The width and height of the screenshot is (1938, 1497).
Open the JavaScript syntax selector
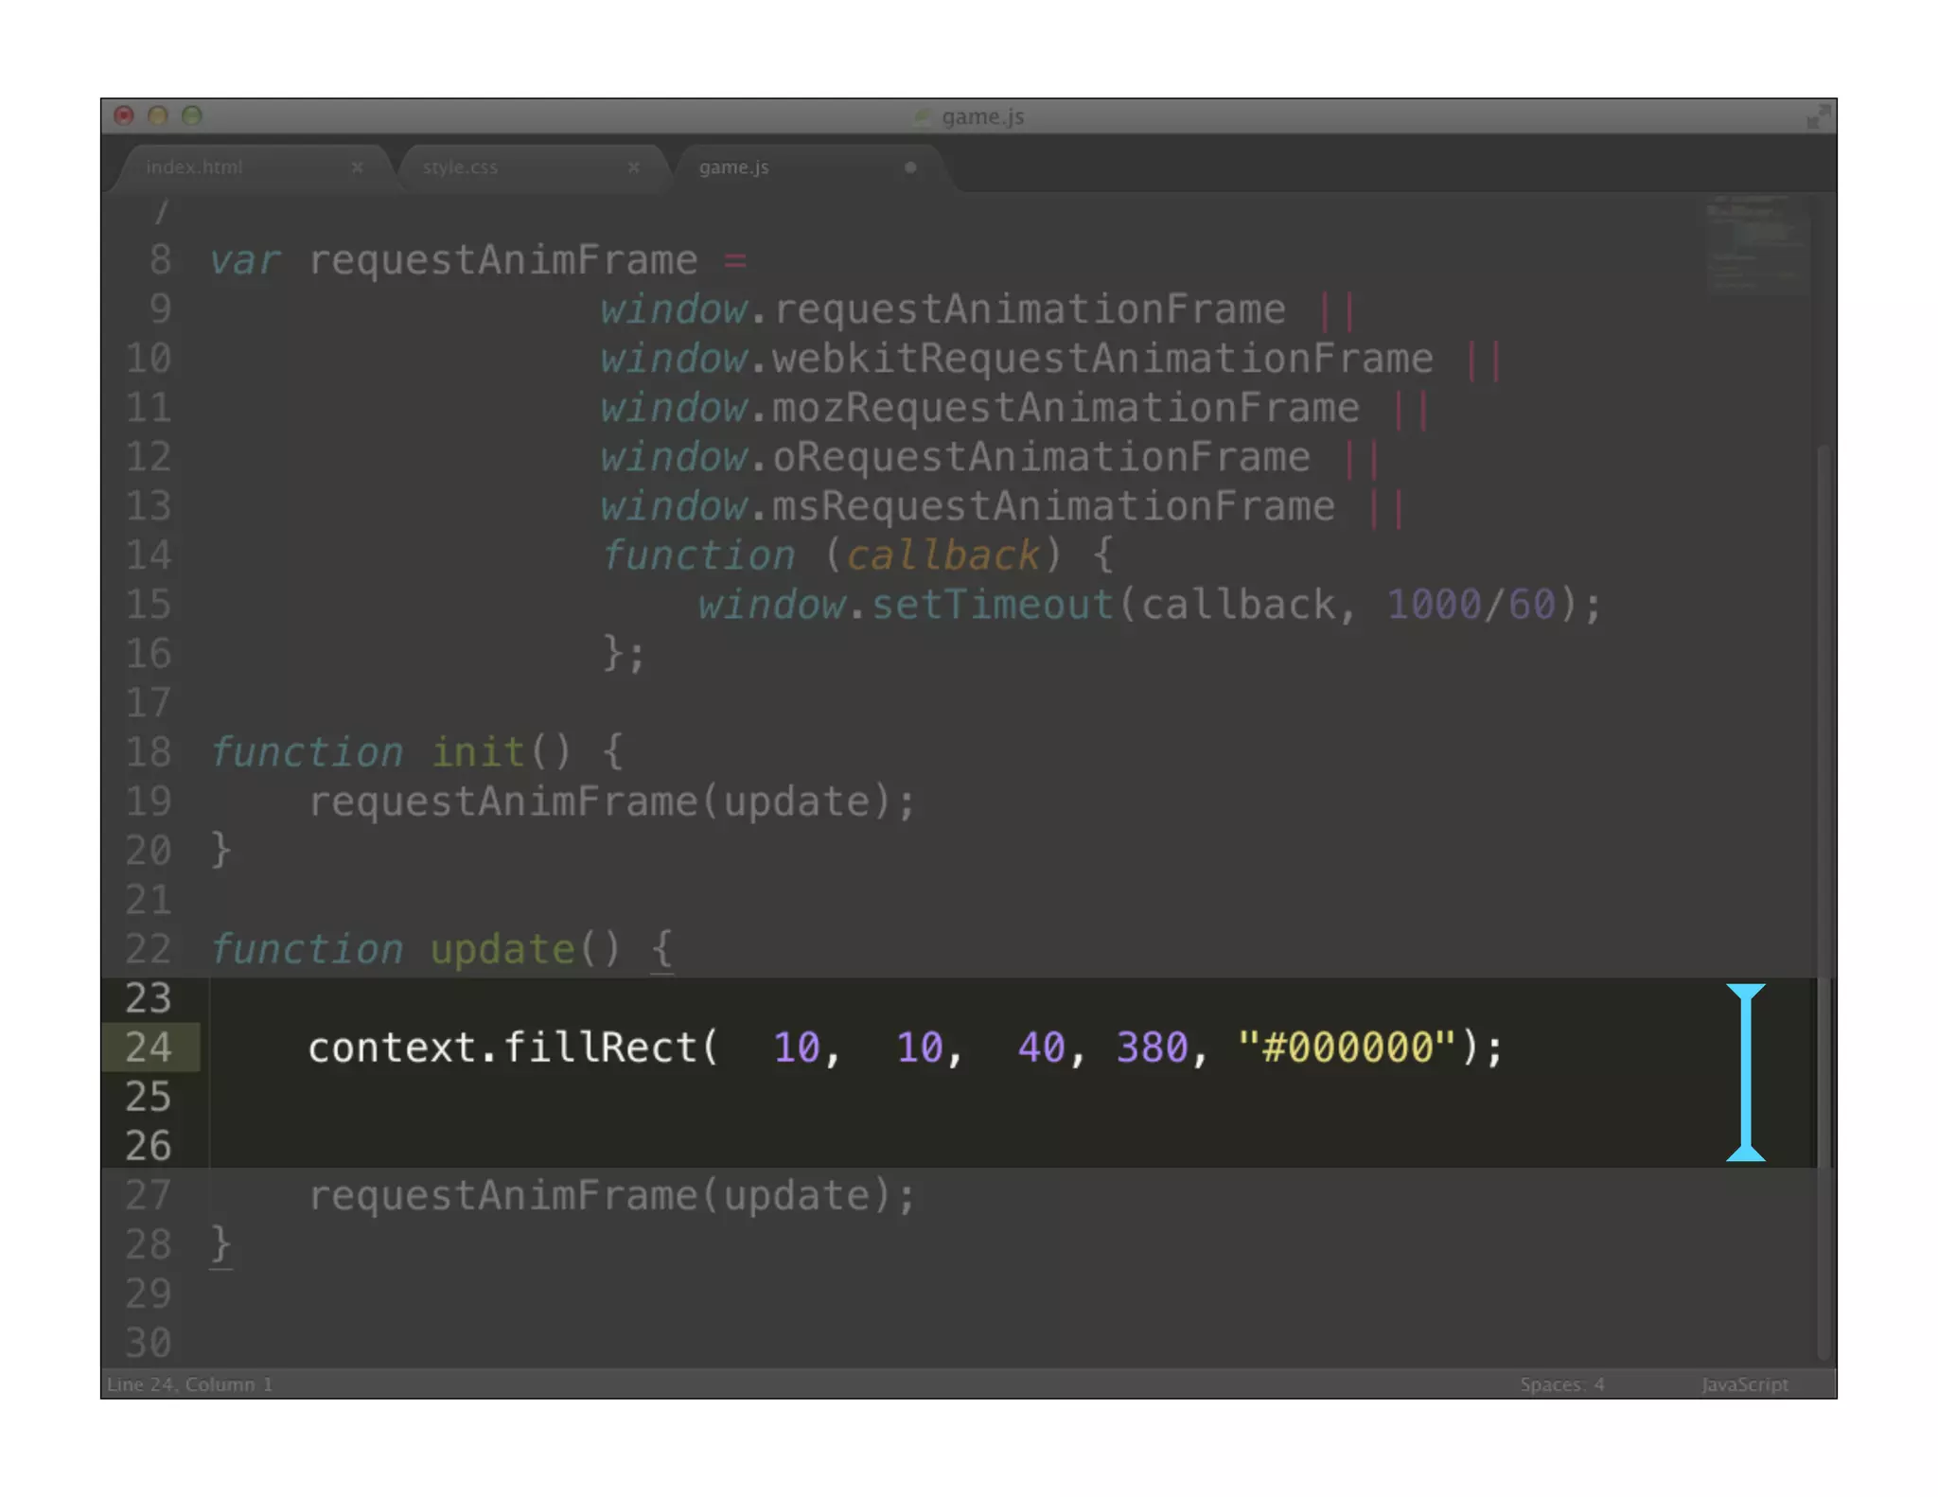1744,1384
